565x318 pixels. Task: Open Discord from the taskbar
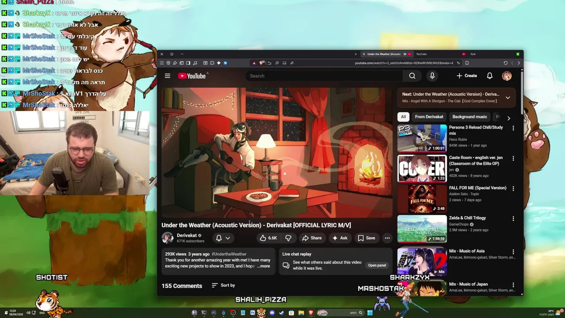tap(272, 313)
